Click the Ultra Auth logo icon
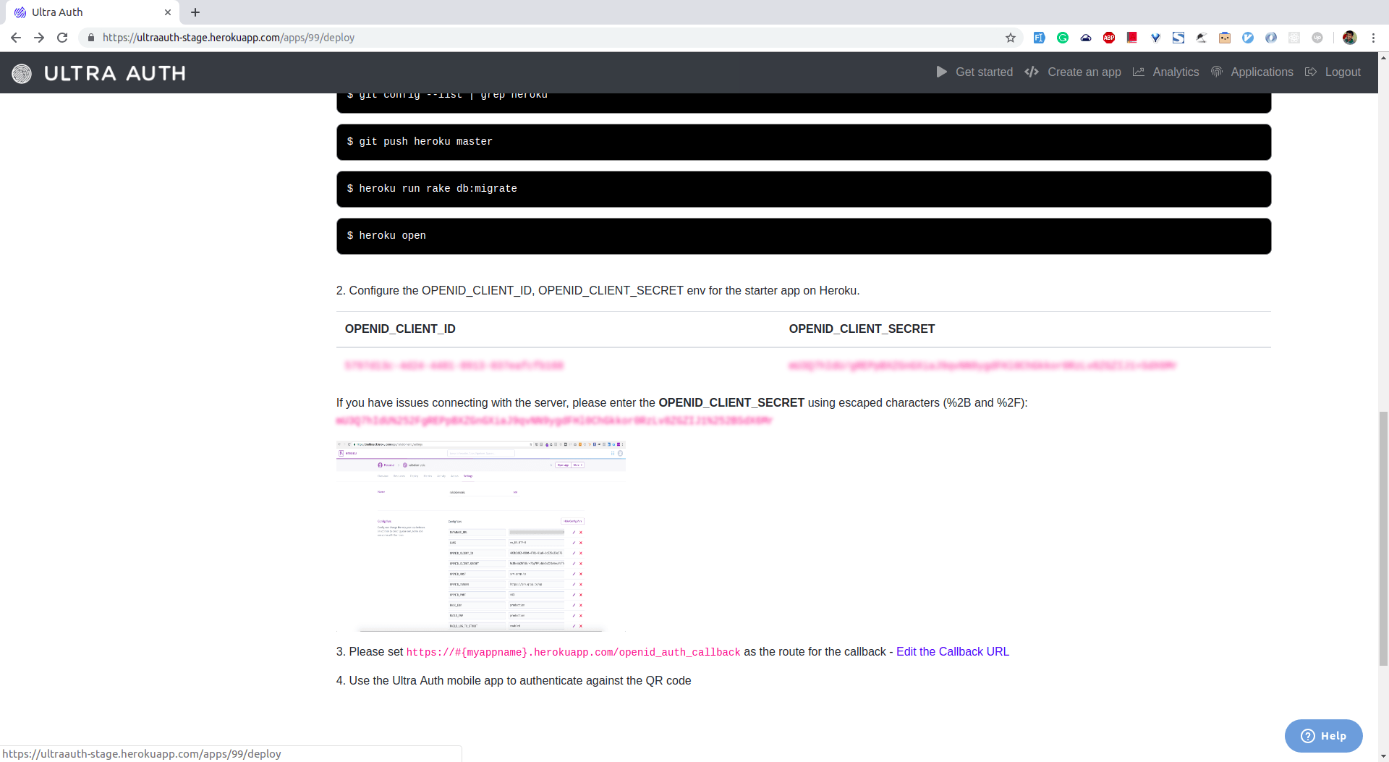Screen dimensions: 1389x762 pos(22,73)
